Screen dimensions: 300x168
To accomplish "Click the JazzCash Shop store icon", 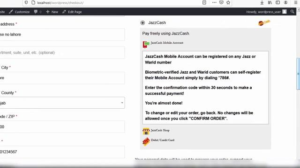I will (x=146, y=131).
